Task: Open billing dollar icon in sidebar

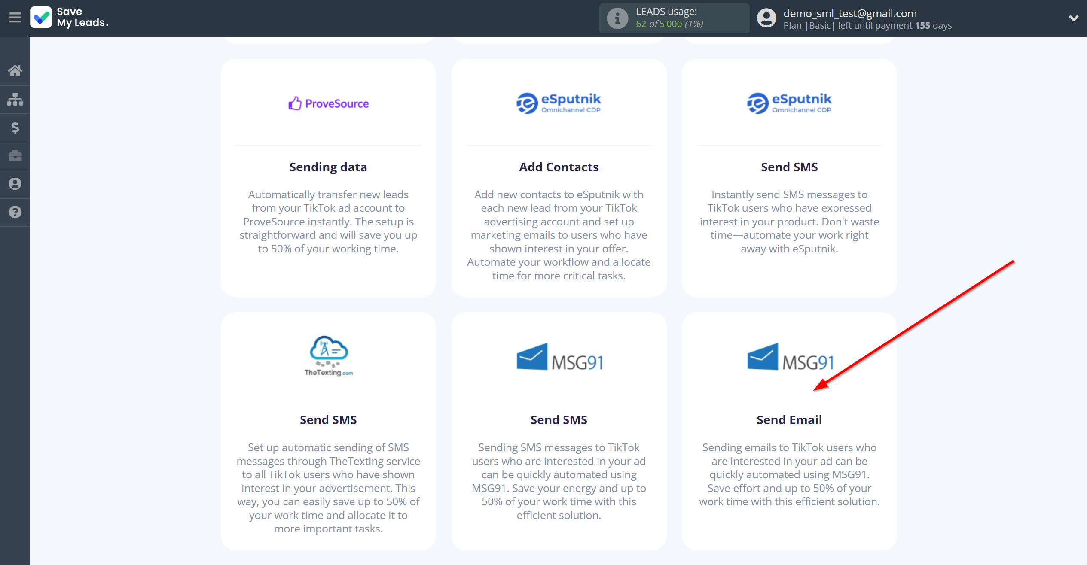Action: point(15,128)
